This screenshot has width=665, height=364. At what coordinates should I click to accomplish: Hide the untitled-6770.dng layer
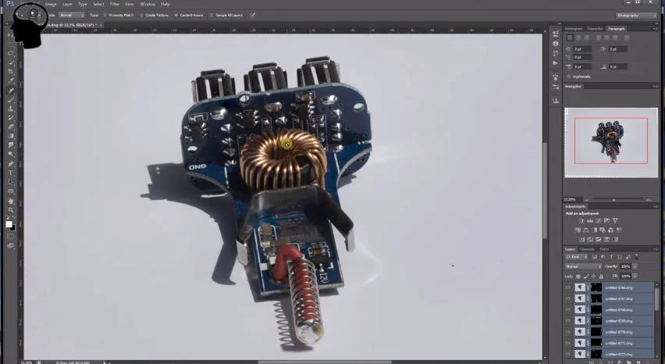coord(568,332)
